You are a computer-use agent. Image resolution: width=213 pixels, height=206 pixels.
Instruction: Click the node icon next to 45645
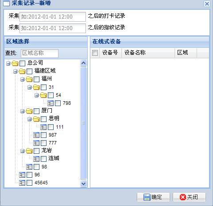tap(22, 183)
